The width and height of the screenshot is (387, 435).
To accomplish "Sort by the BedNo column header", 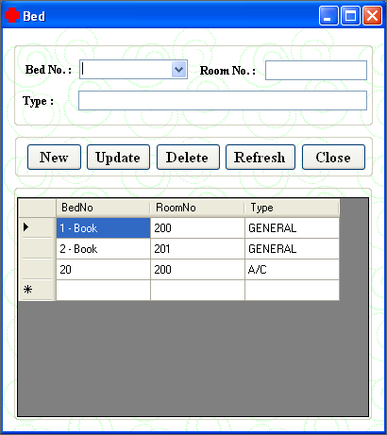I will coord(103,208).
